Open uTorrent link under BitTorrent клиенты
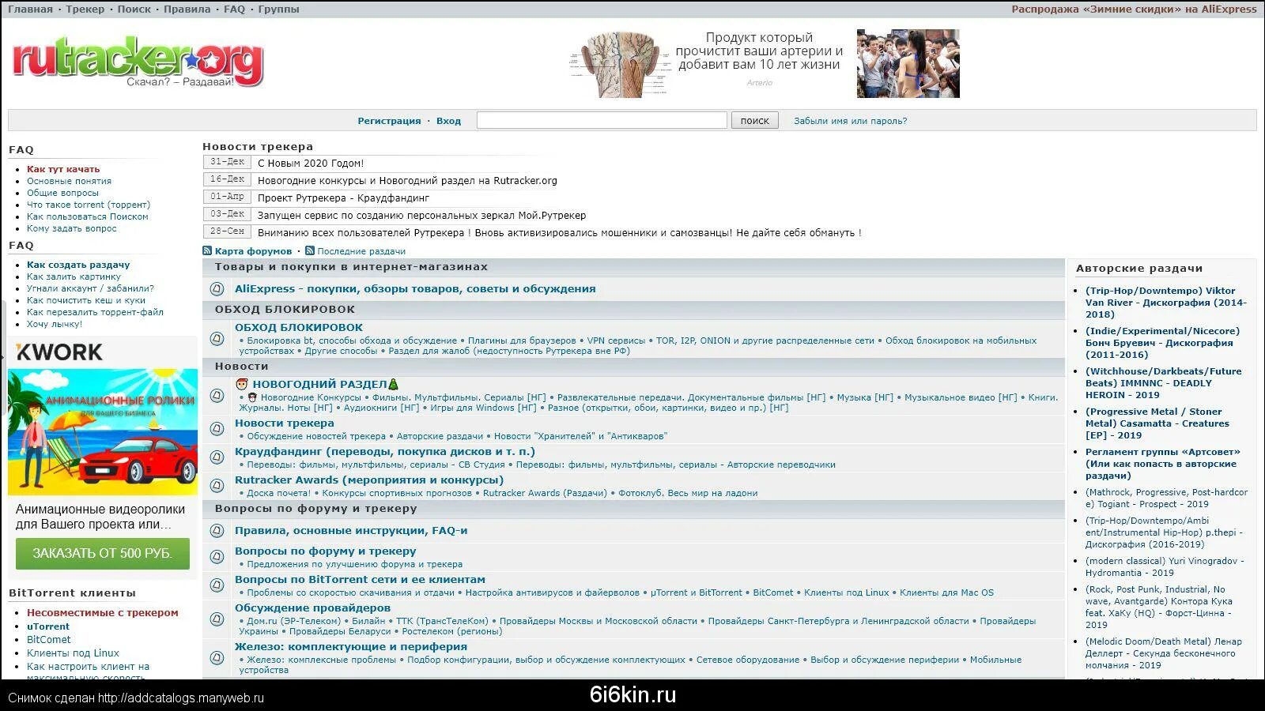1265x711 pixels. tap(48, 626)
